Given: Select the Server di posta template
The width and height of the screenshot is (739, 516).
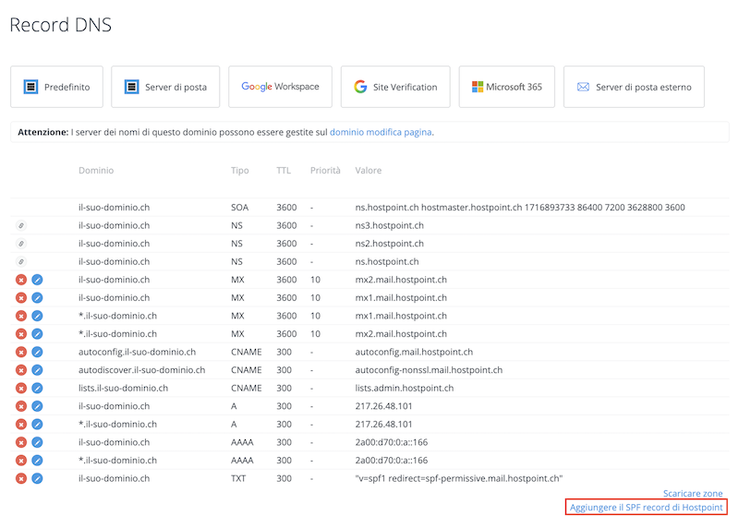Looking at the screenshot, I should coord(165,87).
